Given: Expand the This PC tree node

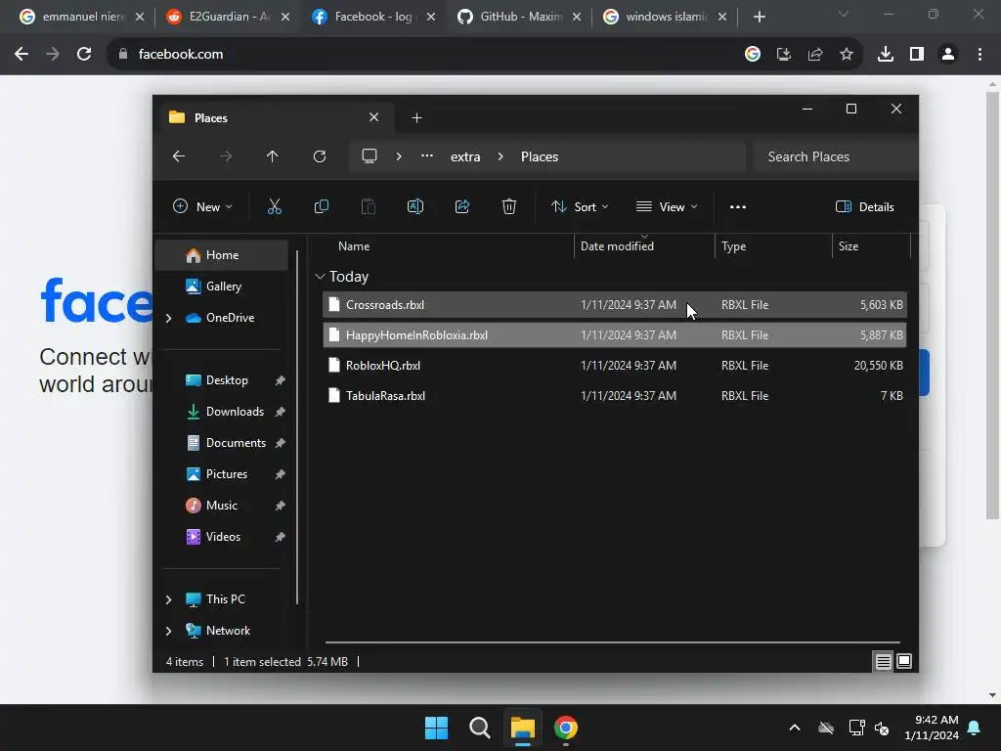Looking at the screenshot, I should [x=168, y=599].
